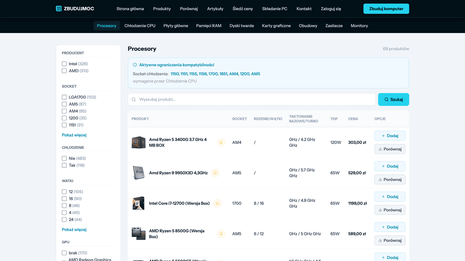This screenshot has width=465, height=261.
Task: Switch to the Chłodzenie CPU category
Action: pos(140,26)
